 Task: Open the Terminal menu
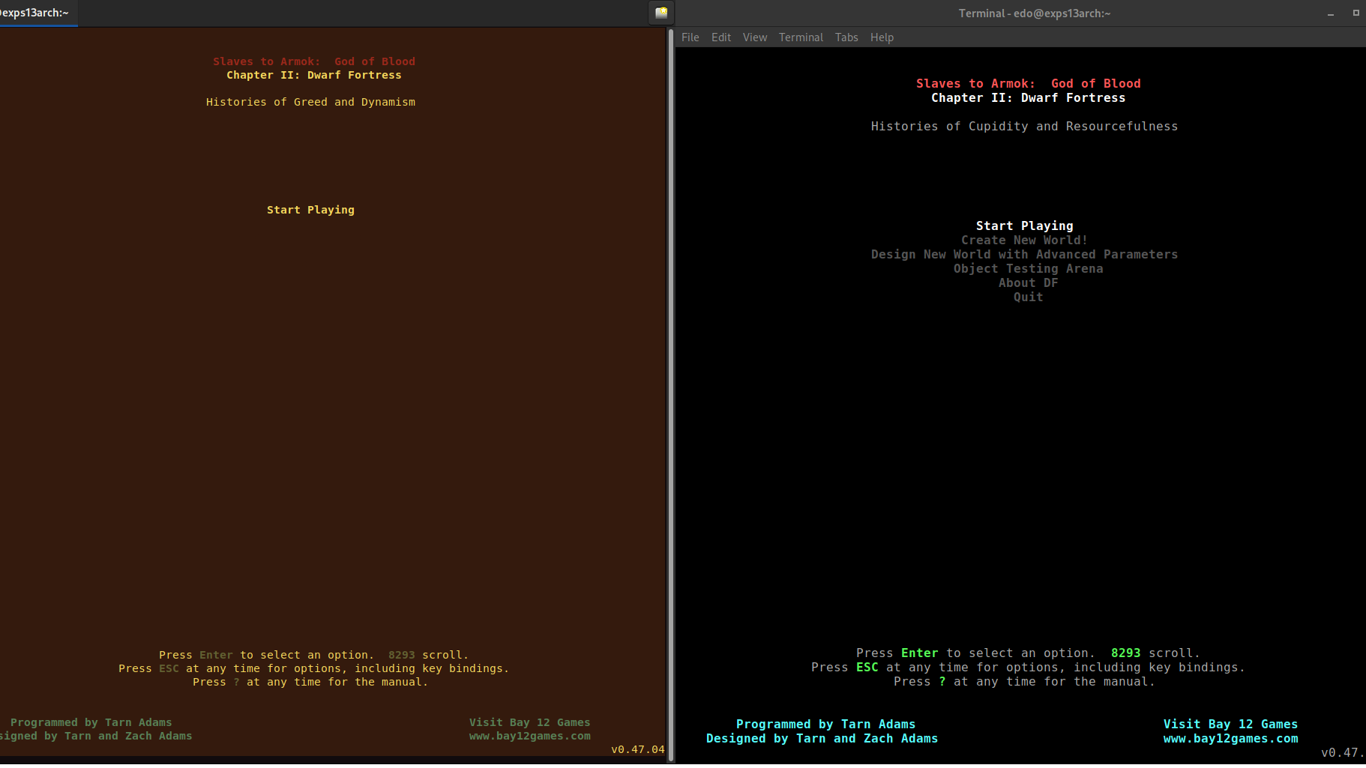click(x=801, y=37)
